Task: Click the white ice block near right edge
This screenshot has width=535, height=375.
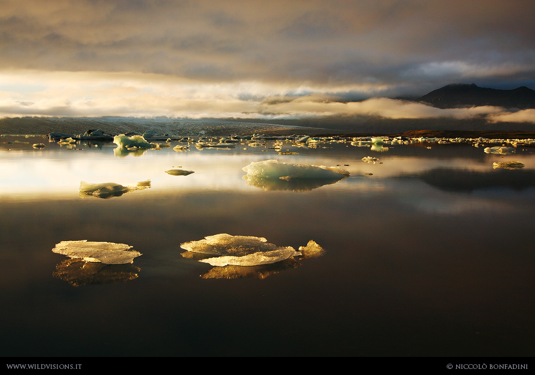Action: [498, 150]
